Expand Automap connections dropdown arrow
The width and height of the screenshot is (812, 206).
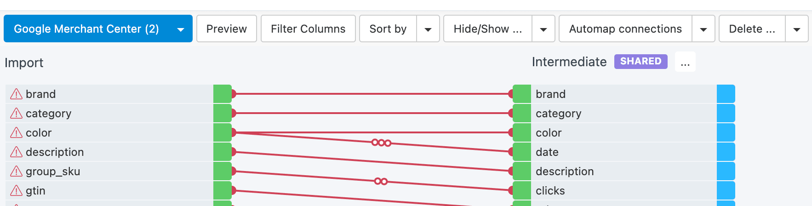click(x=703, y=29)
